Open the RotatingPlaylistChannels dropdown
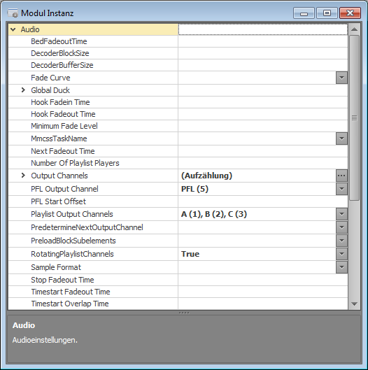The height and width of the screenshot is (370, 368). [x=341, y=254]
